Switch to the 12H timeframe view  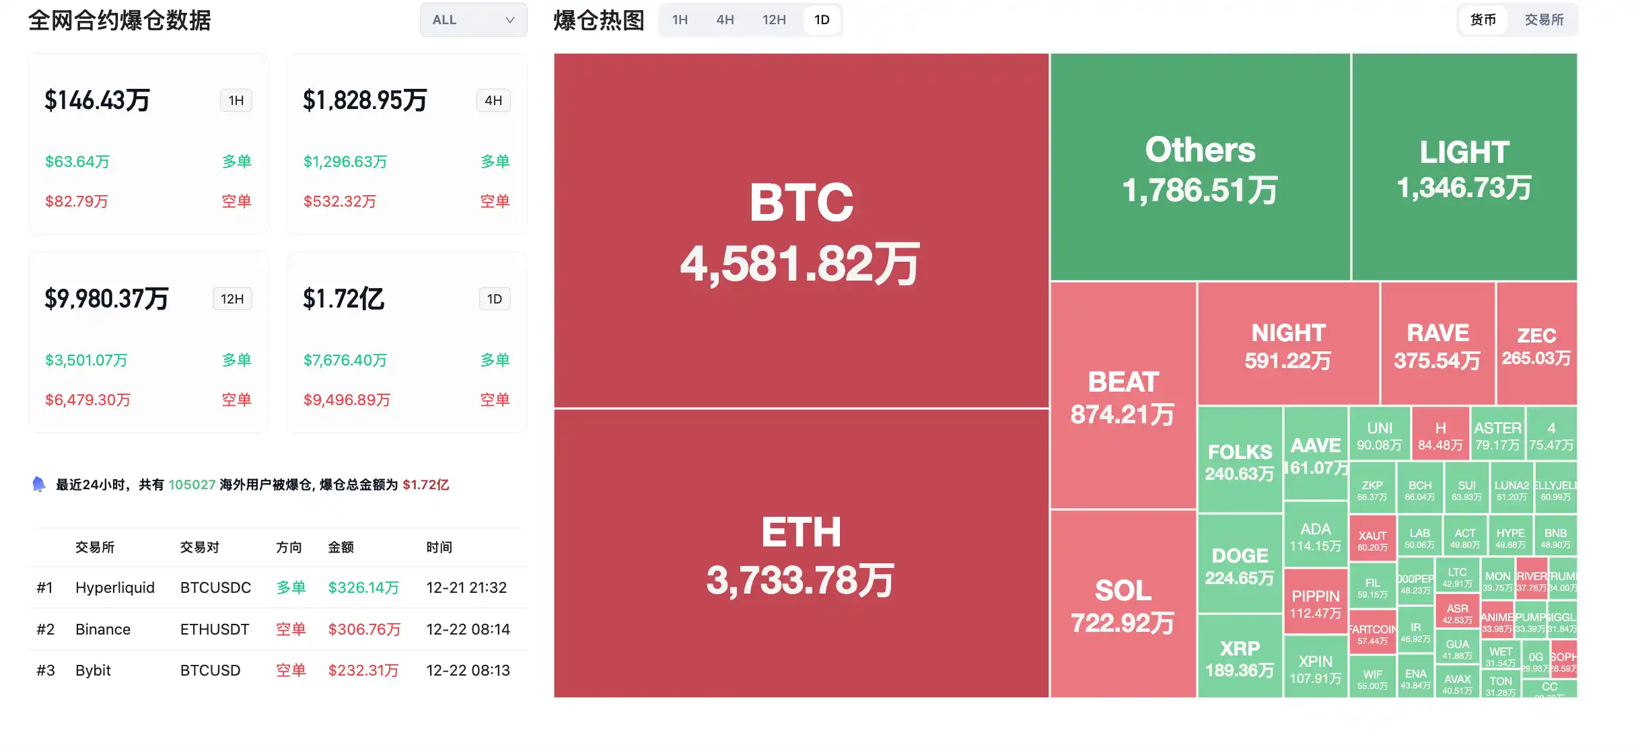tap(773, 20)
